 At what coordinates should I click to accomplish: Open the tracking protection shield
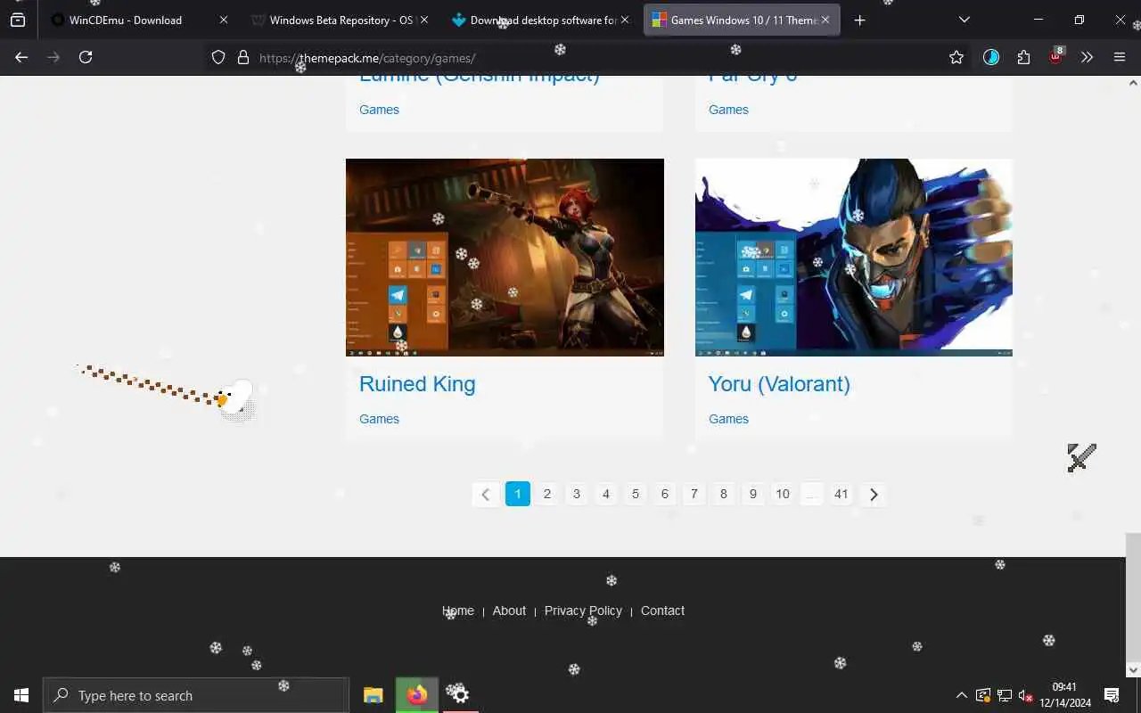tap(218, 57)
